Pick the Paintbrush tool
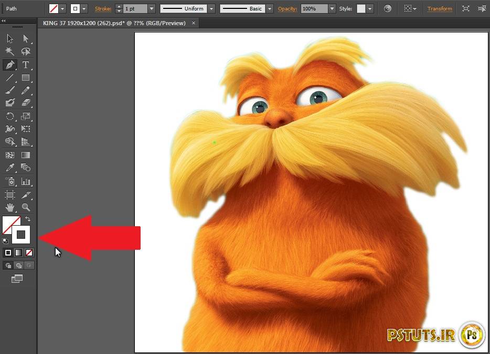The image size is (490, 354). [10, 90]
